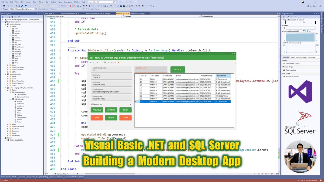The height and width of the screenshot is (182, 324).
Task: Click the Continue debug button
Action: (64, 6)
